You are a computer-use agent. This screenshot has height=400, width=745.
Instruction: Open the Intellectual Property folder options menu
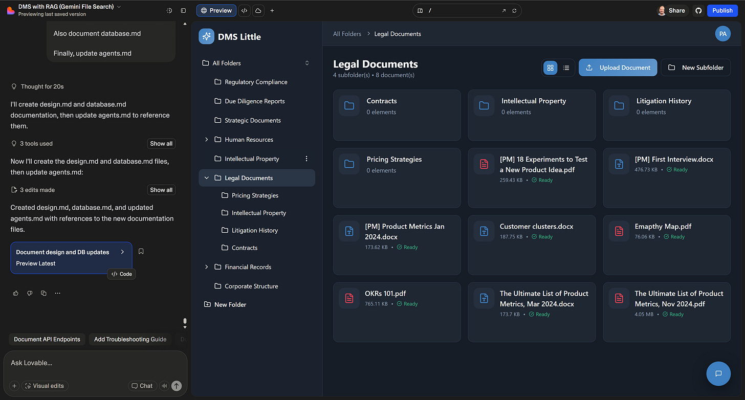click(306, 159)
